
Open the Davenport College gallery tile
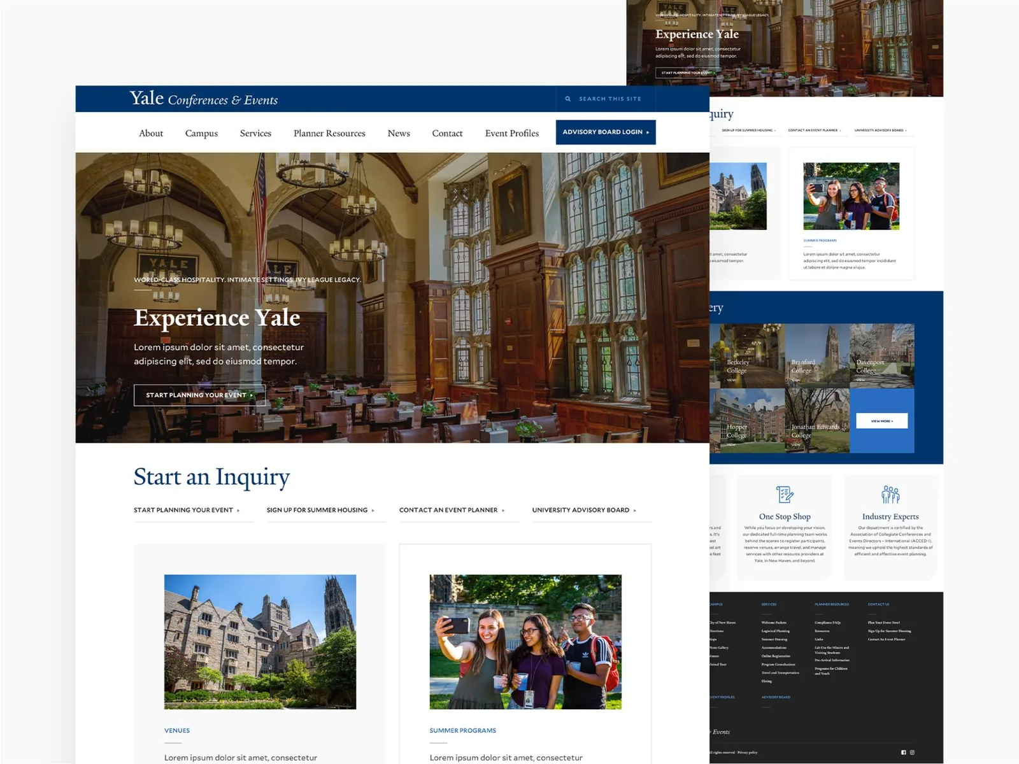pyautogui.click(x=882, y=356)
